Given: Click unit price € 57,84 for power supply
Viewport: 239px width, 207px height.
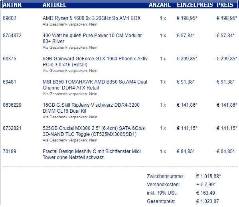Looking at the screenshot, I should tap(186, 36).
